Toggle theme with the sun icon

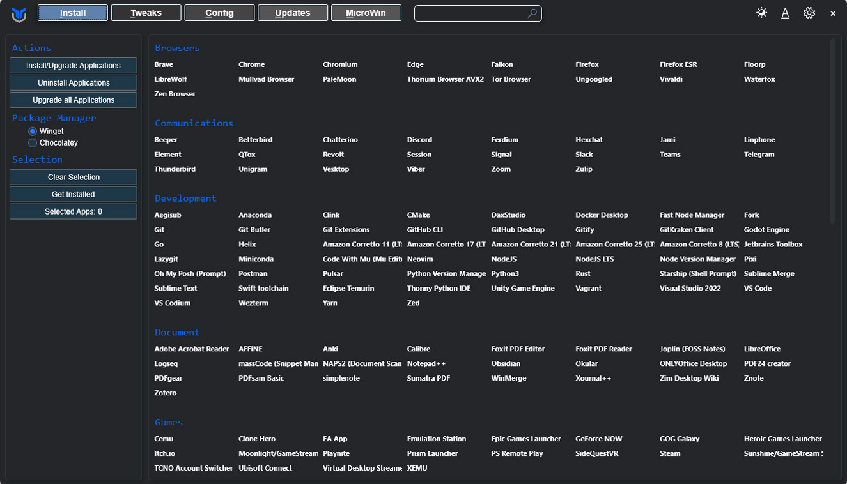pos(761,13)
